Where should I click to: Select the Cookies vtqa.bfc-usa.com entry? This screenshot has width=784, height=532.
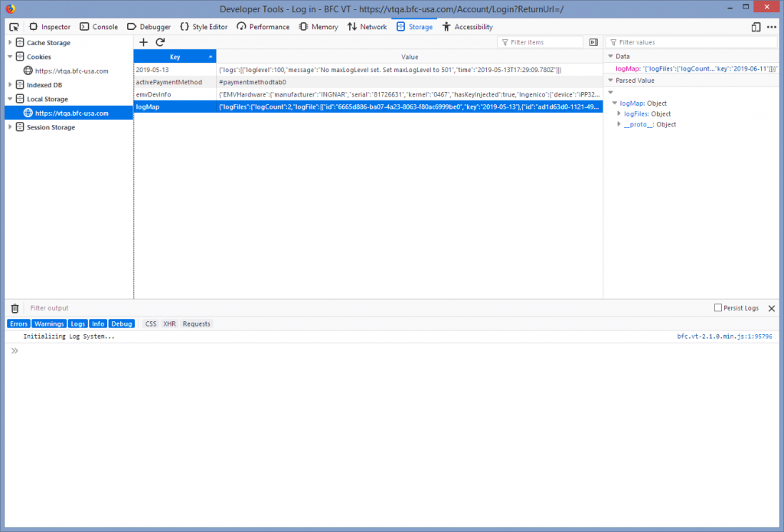pyautogui.click(x=71, y=71)
